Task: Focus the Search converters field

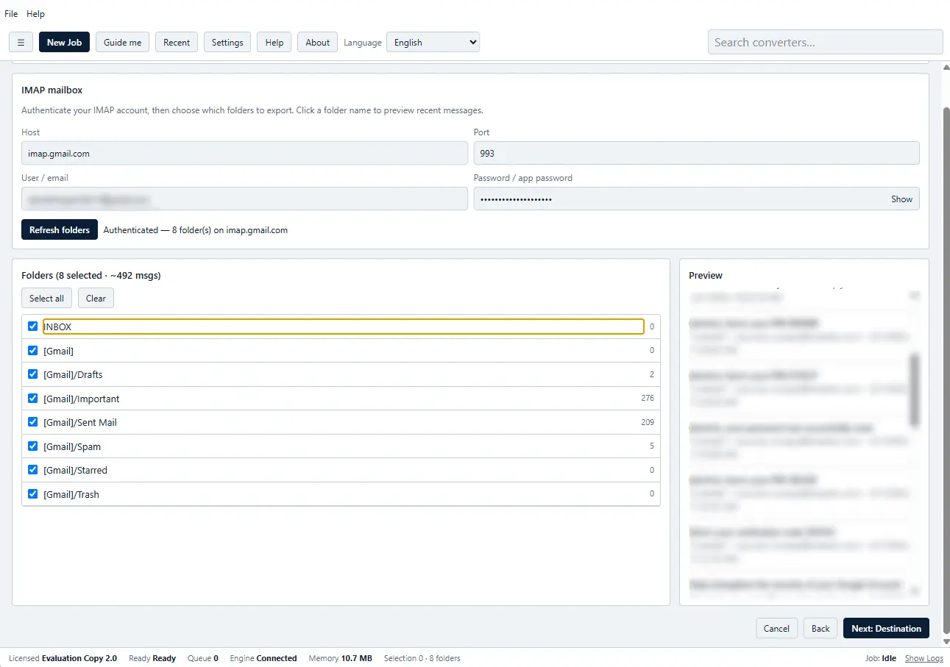Action: pyautogui.click(x=825, y=42)
